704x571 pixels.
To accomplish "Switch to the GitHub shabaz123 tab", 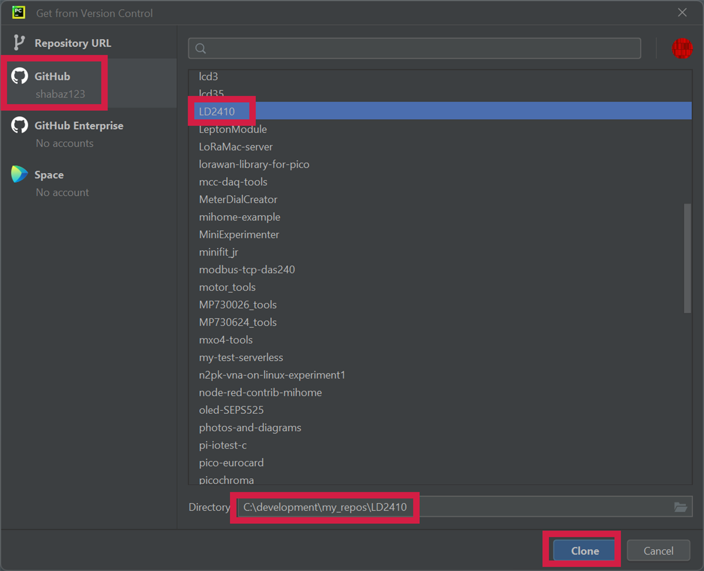I will pos(89,83).
